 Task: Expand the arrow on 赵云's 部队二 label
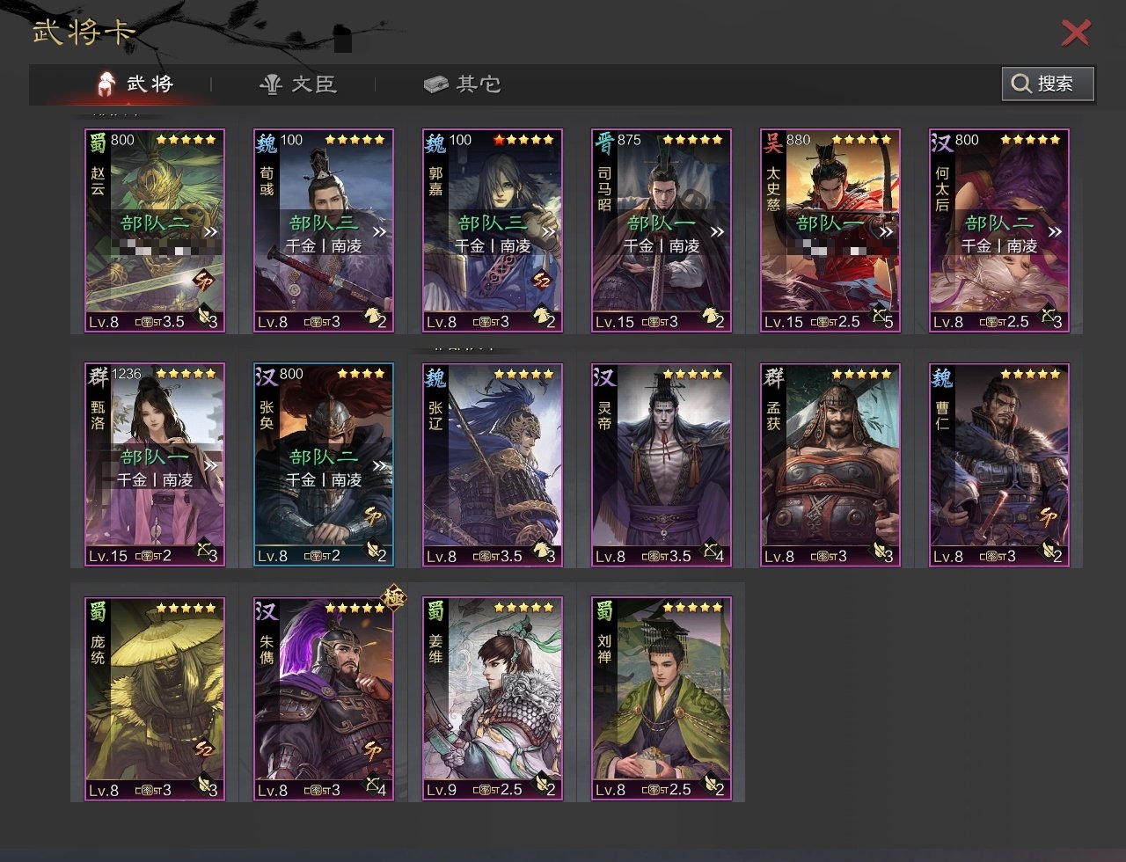pos(211,232)
